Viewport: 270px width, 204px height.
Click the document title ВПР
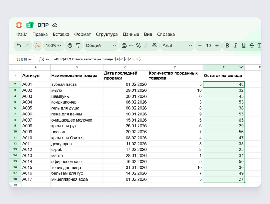pyautogui.click(x=43, y=25)
